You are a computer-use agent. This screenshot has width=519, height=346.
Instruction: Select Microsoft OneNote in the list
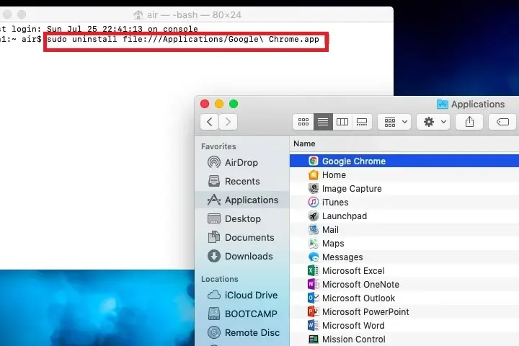tap(404, 285)
